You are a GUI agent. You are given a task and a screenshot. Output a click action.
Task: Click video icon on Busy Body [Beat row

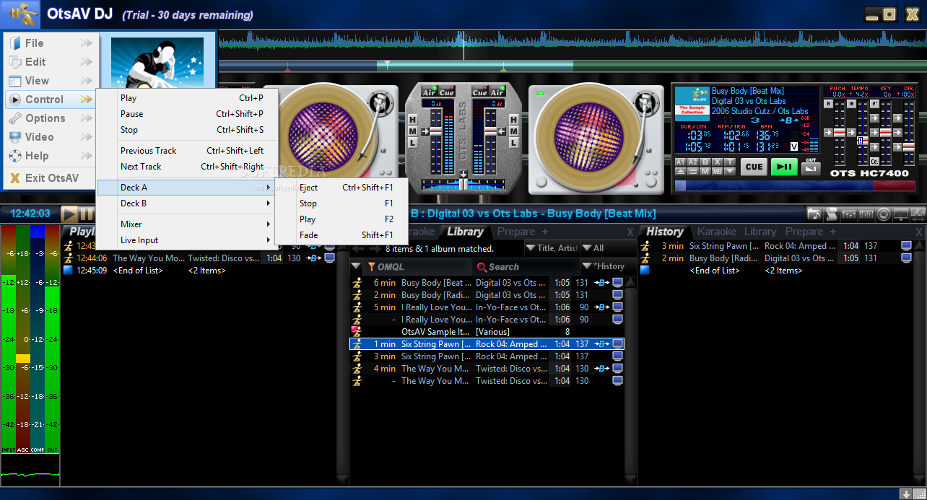click(617, 283)
